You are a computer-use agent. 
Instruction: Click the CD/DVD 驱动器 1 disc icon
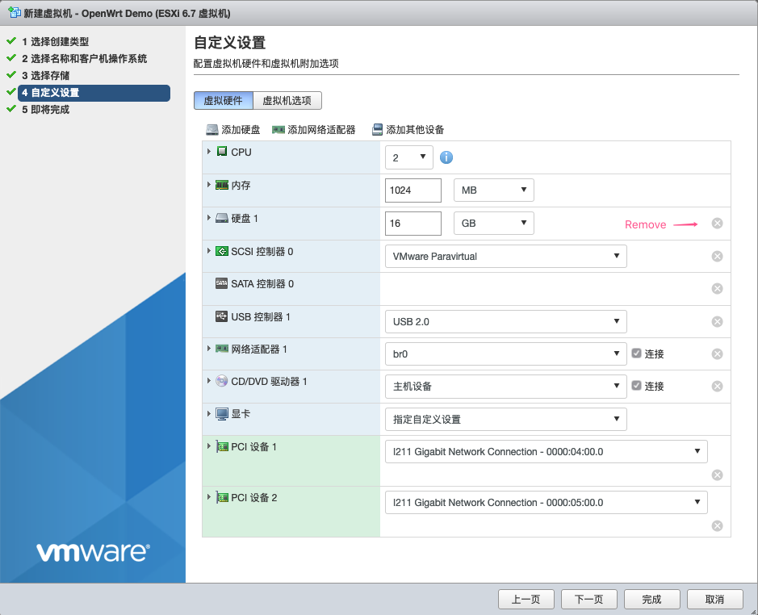222,381
